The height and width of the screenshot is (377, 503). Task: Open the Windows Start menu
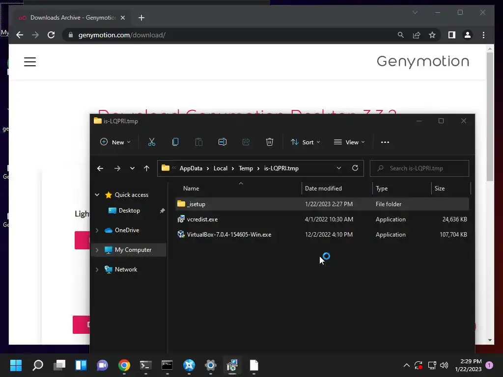click(x=16, y=365)
